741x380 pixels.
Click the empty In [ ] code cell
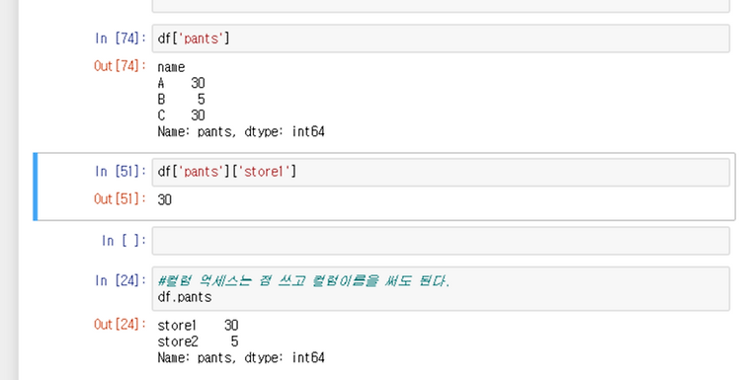pyautogui.click(x=441, y=241)
